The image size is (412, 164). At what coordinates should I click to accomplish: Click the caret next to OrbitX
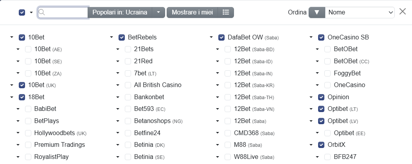point(311,144)
